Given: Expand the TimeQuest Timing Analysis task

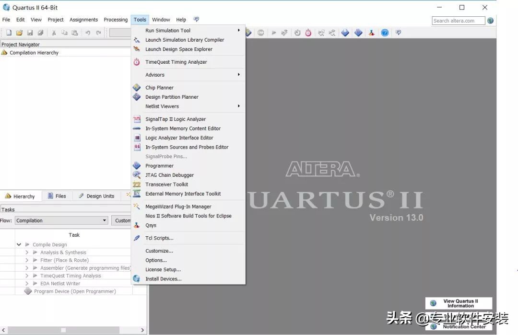Looking at the screenshot, I should (27, 276).
